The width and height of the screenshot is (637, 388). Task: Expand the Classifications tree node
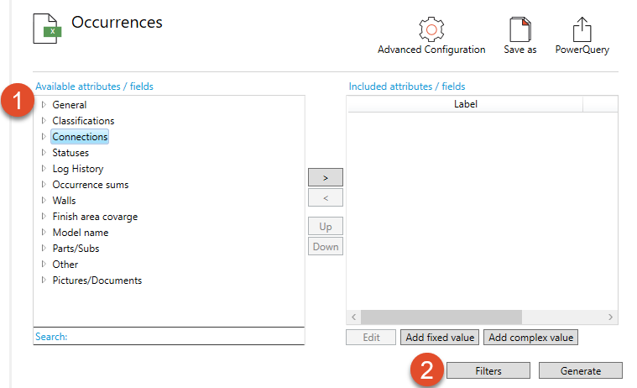tap(44, 121)
